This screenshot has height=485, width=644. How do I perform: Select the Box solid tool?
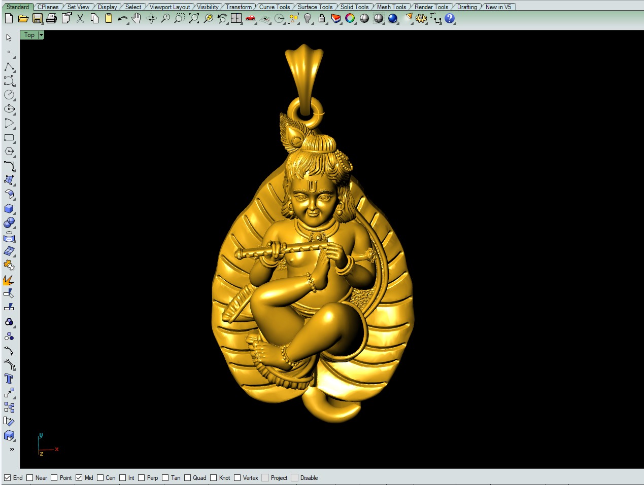click(9, 209)
